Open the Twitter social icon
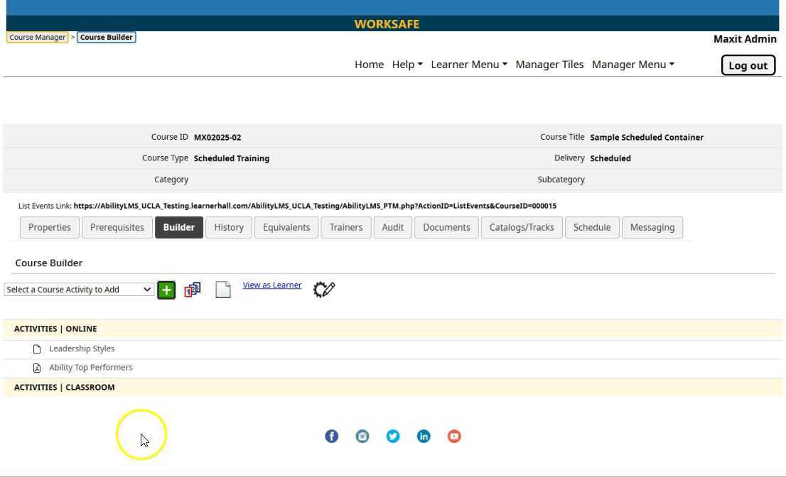Image resolution: width=786 pixels, height=477 pixels. [x=393, y=437]
